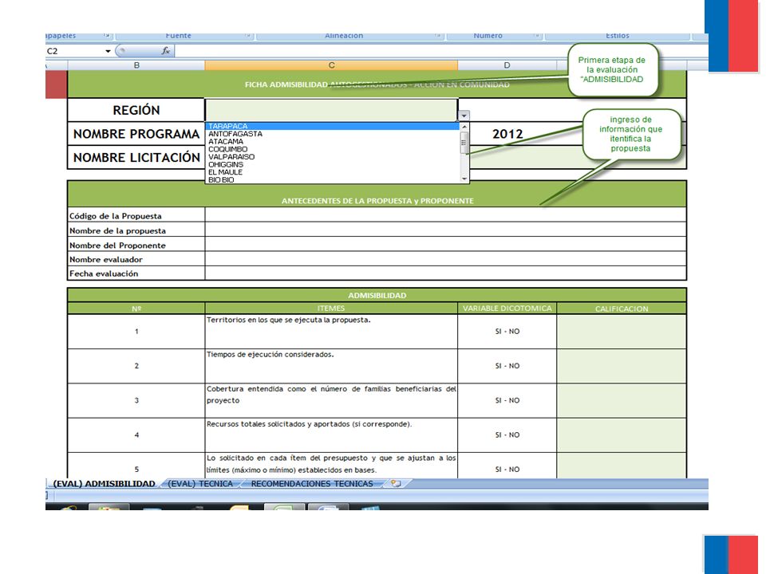Click into the formula bar
The height and width of the screenshot is (574, 766).
pyautogui.click(x=440, y=51)
